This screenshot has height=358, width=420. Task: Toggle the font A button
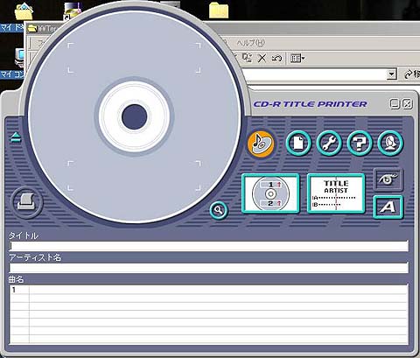(388, 207)
